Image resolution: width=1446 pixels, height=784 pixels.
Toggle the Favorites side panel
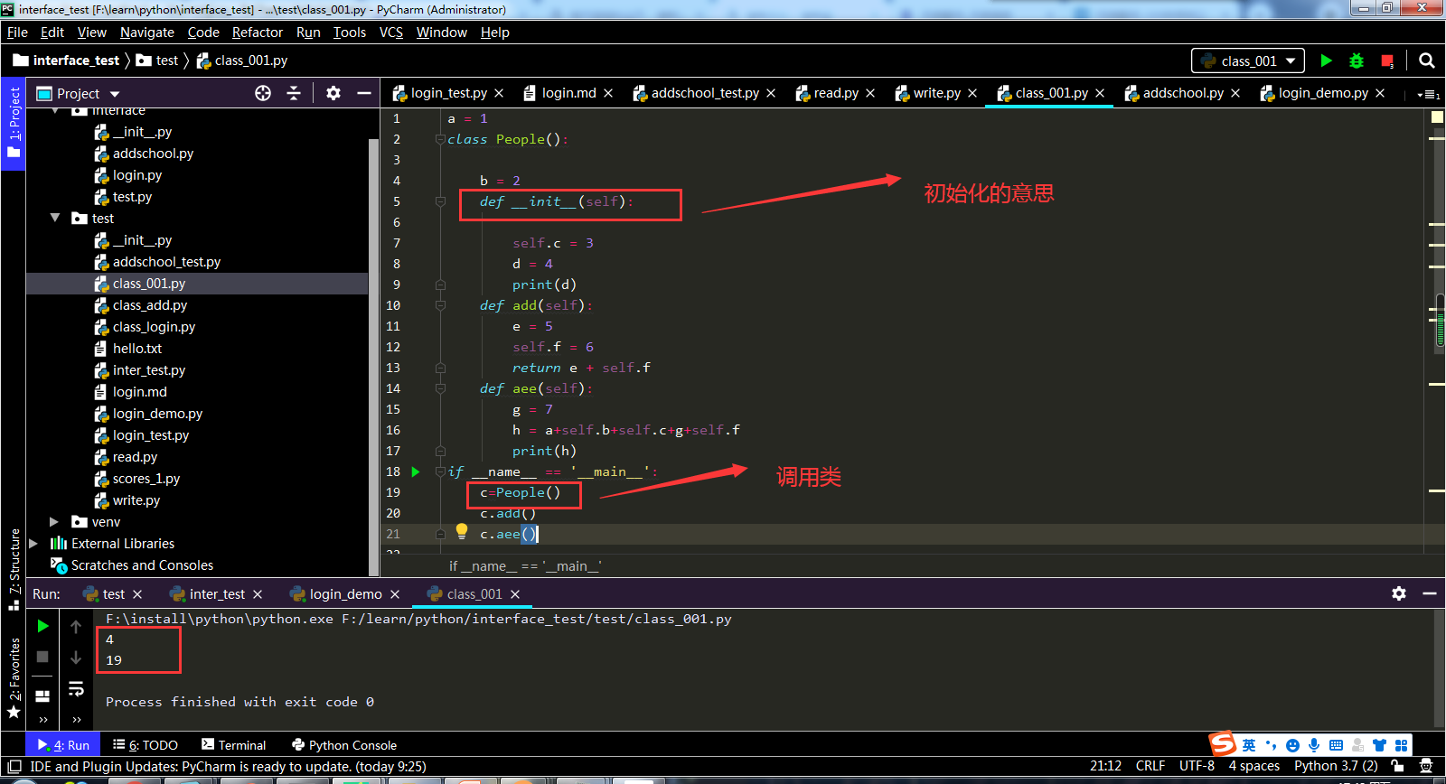tap(14, 677)
